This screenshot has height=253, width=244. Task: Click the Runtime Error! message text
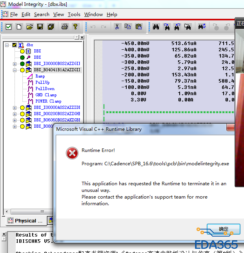(x=98, y=150)
